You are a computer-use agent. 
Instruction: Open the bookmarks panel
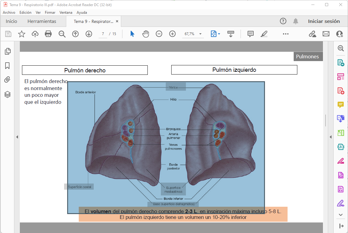pyautogui.click(x=7, y=66)
